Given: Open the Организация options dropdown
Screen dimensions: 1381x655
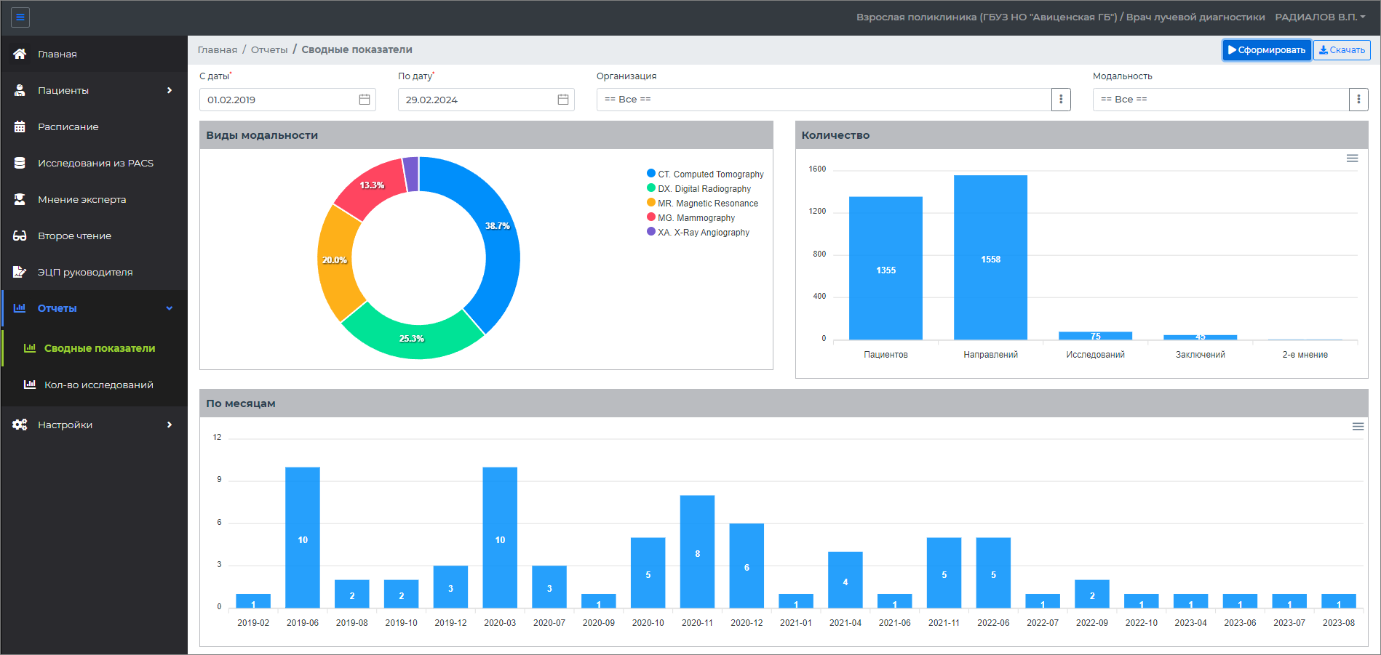Looking at the screenshot, I should point(1060,100).
